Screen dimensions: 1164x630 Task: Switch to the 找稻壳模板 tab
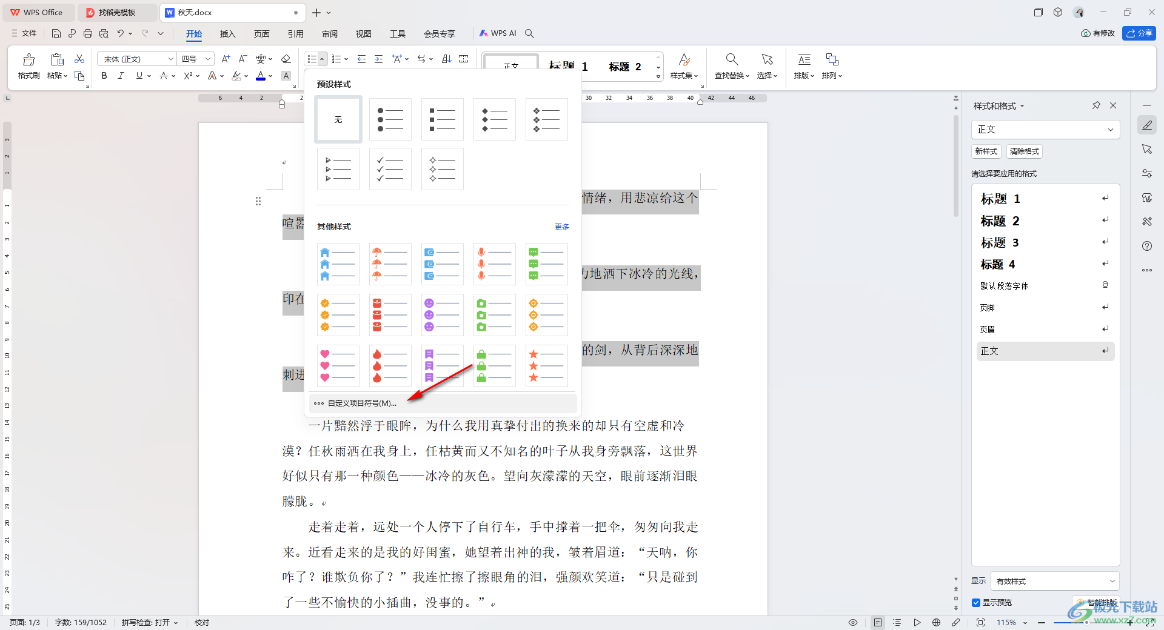(117, 12)
